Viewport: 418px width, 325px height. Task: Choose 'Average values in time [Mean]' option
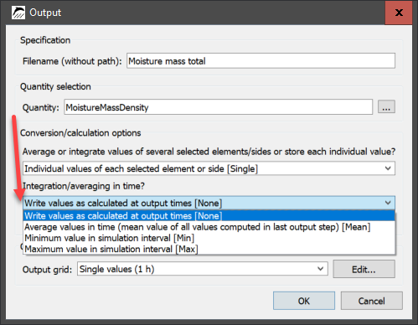(x=209, y=227)
